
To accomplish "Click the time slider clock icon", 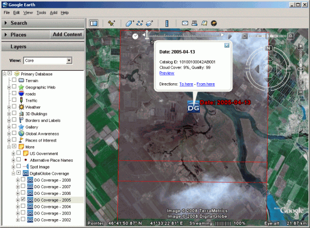I will click(135, 36).
